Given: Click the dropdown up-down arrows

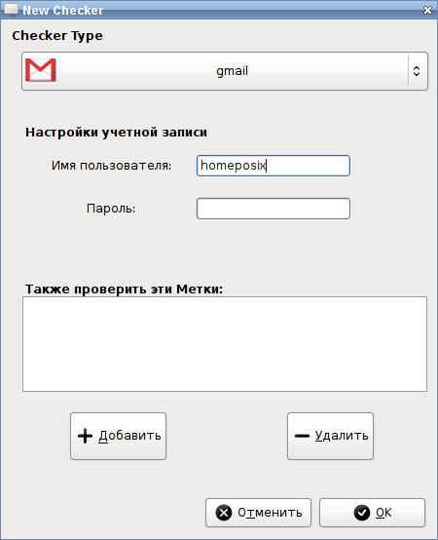Looking at the screenshot, I should (417, 71).
